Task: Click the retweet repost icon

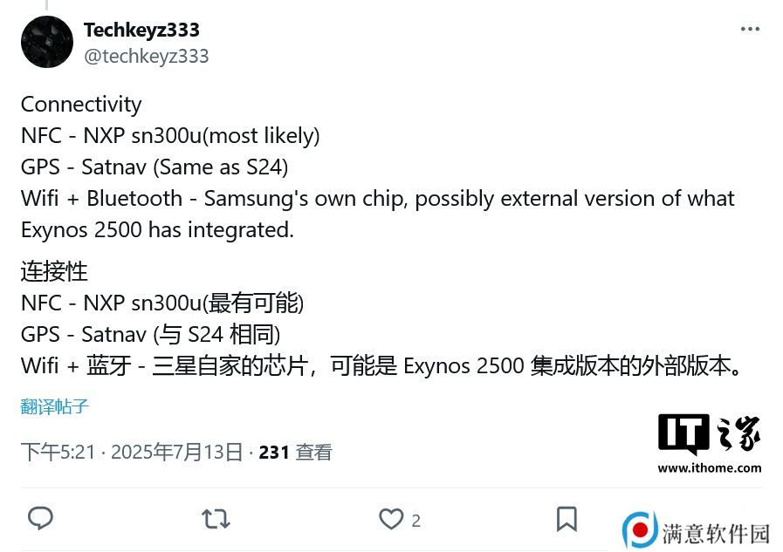Action: pos(216,519)
